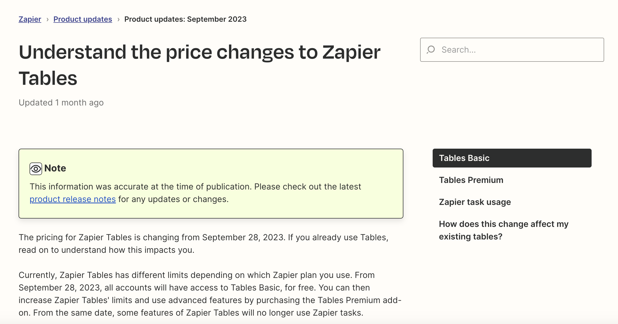Click the chevron separator after Zapier breadcrumb

click(47, 19)
